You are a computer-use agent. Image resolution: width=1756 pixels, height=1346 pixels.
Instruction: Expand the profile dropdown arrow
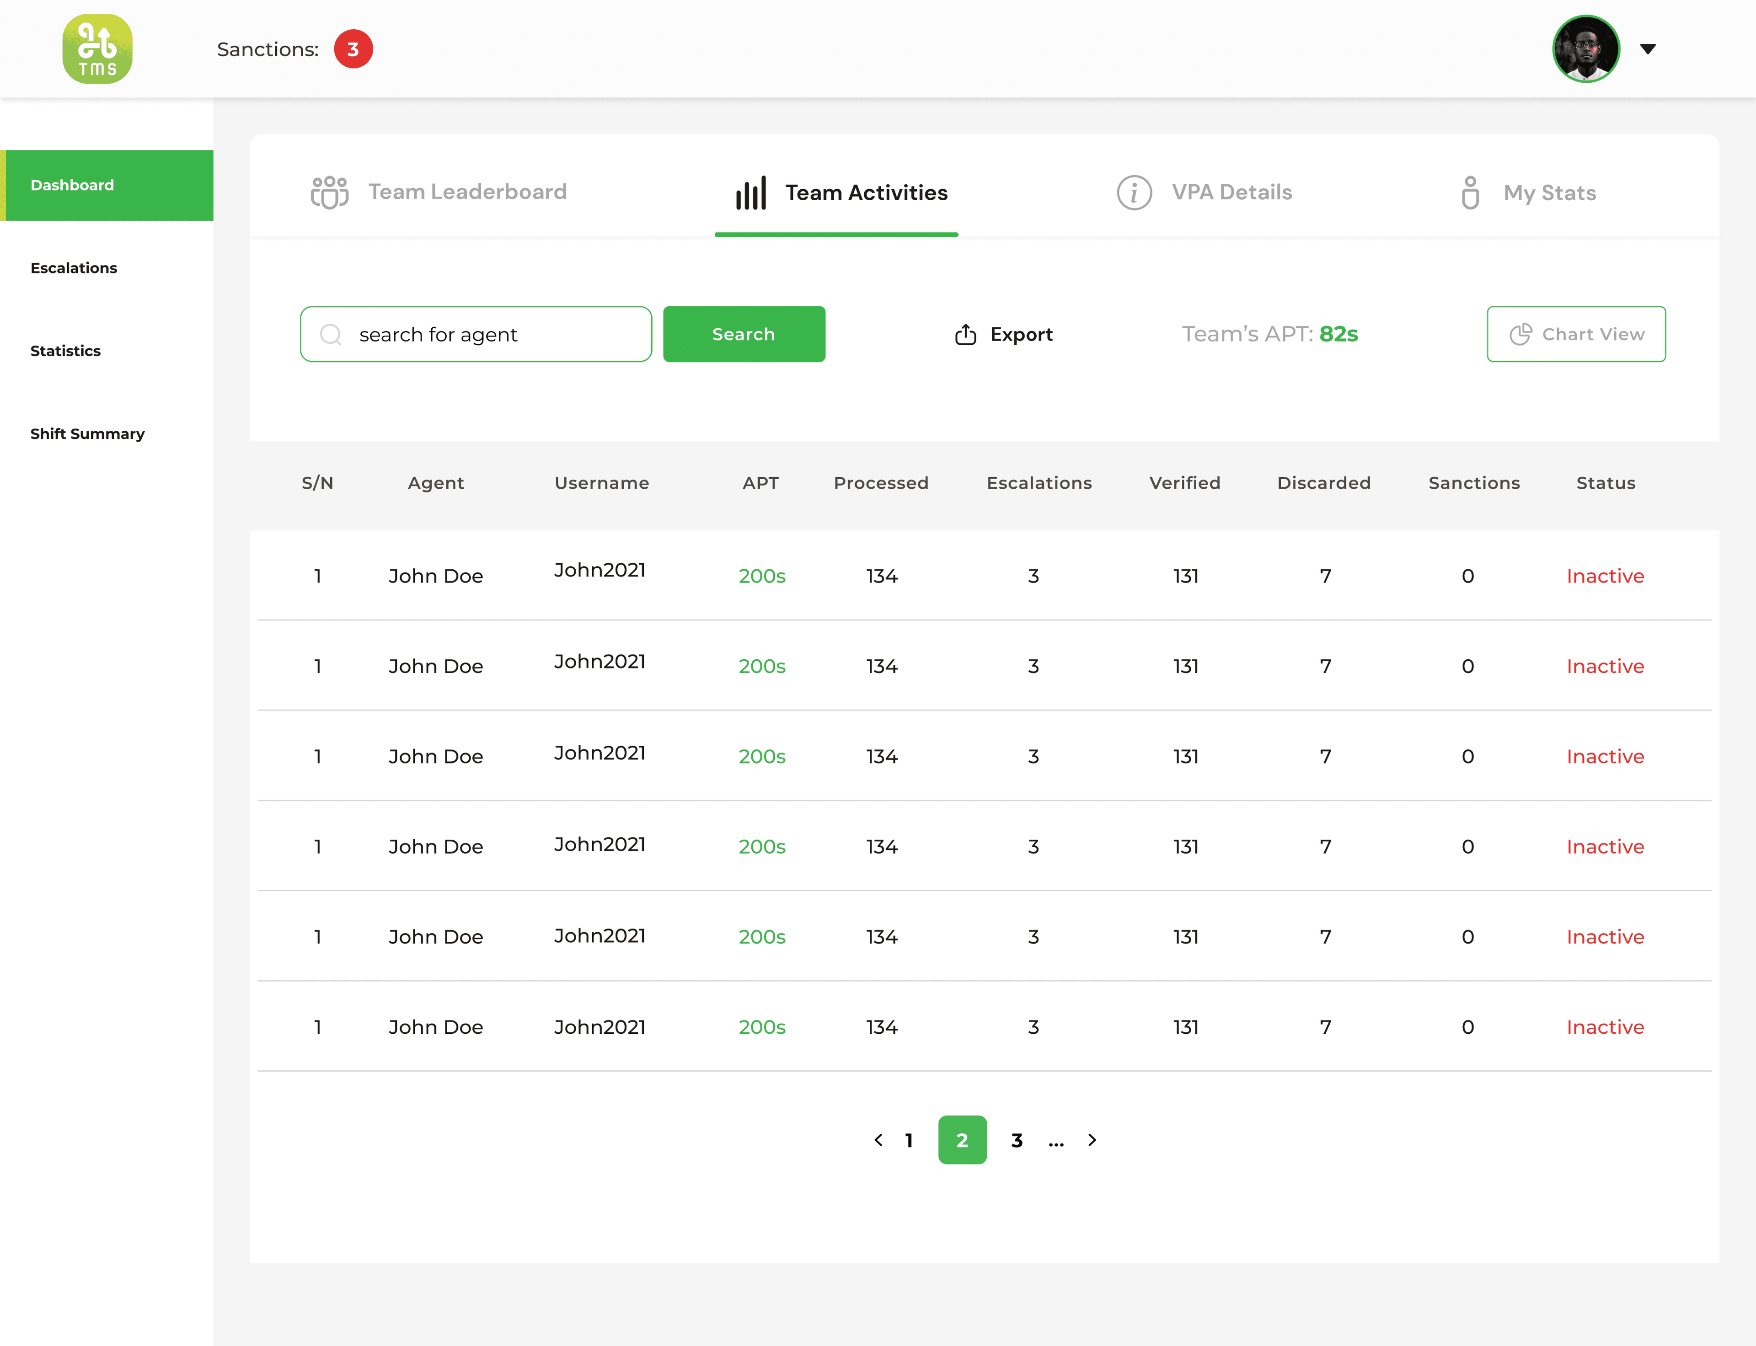1648,49
